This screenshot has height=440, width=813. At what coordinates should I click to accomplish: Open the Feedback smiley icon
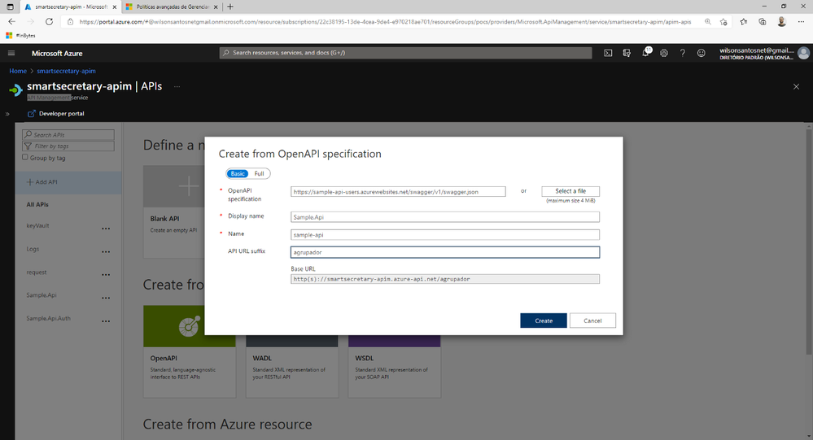click(701, 53)
